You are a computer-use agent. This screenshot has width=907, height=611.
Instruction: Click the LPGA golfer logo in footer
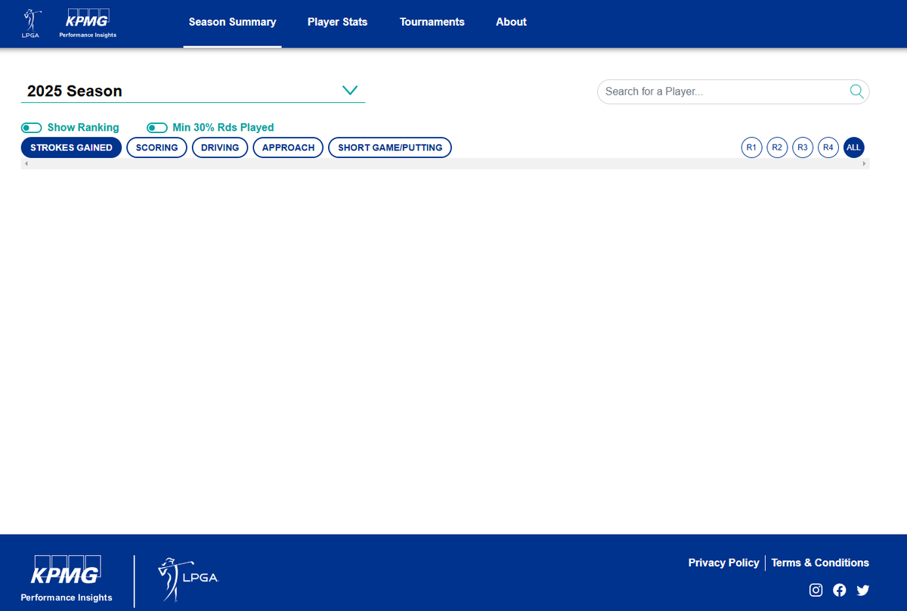[187, 578]
